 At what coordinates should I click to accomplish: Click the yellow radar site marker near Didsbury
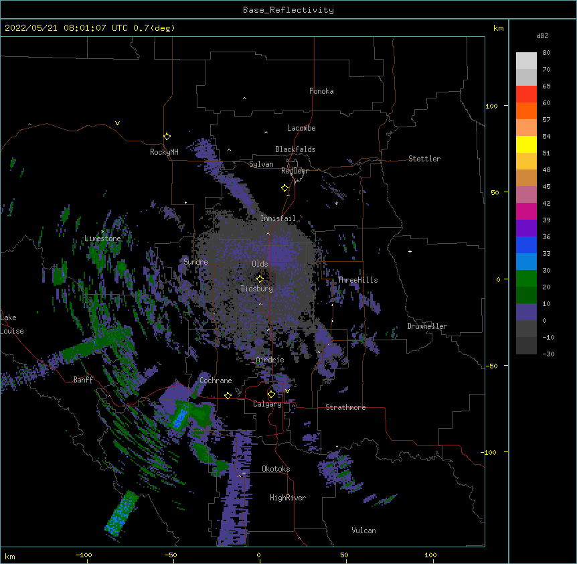pos(260,279)
